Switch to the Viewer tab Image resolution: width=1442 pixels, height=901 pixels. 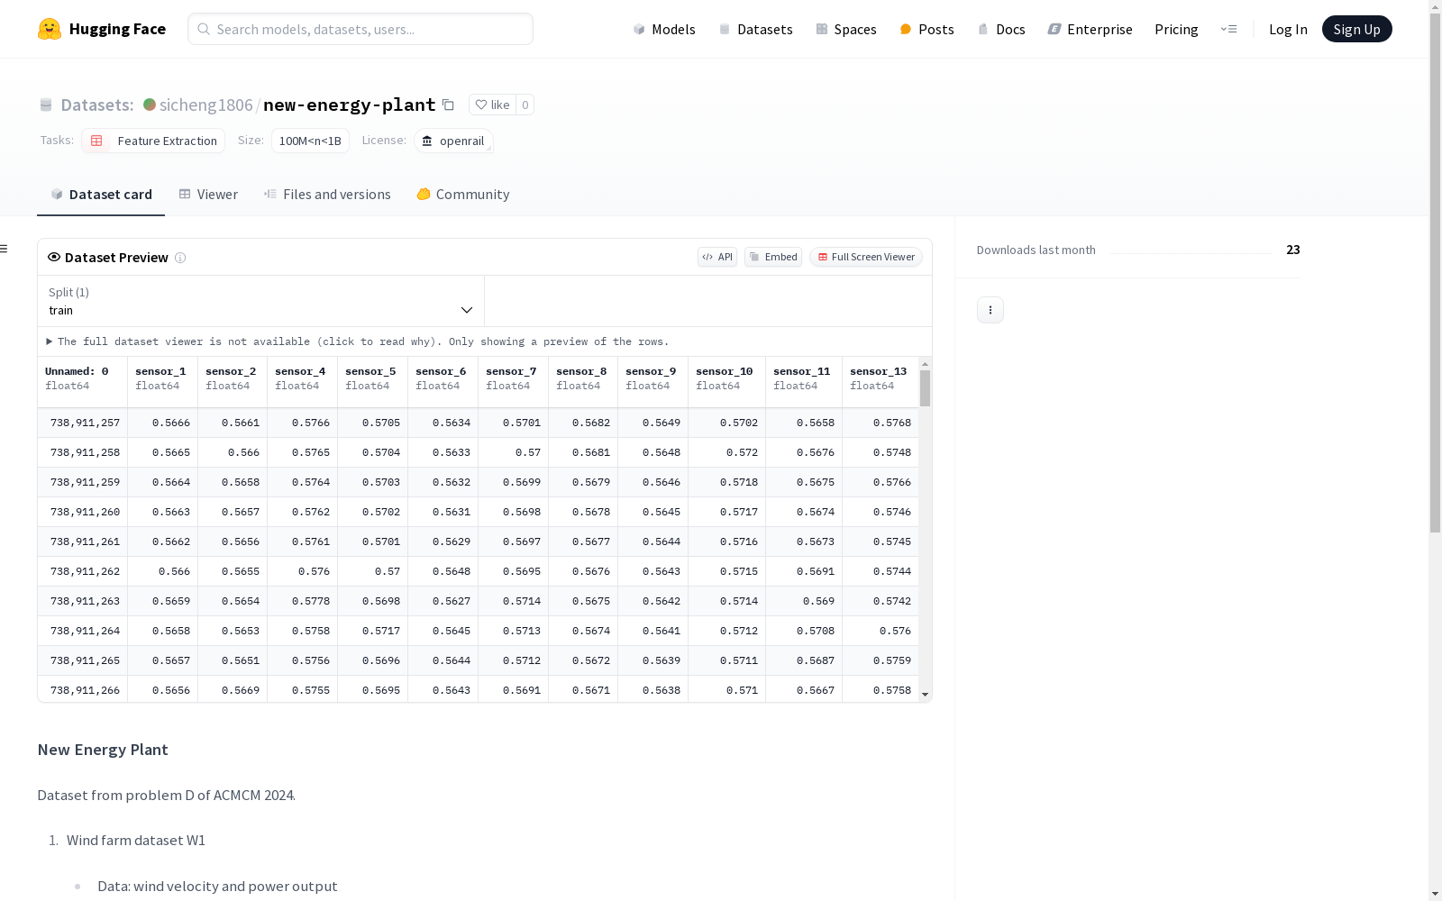(x=208, y=195)
